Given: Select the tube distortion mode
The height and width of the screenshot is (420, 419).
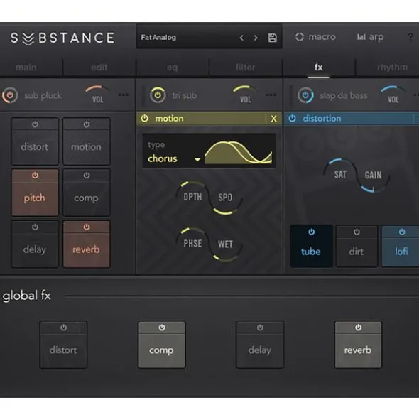Looking at the screenshot, I should (311, 252).
